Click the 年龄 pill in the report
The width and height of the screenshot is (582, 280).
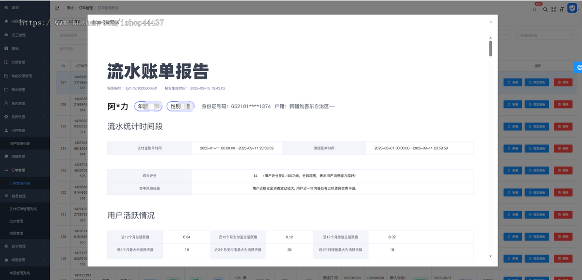coord(149,106)
